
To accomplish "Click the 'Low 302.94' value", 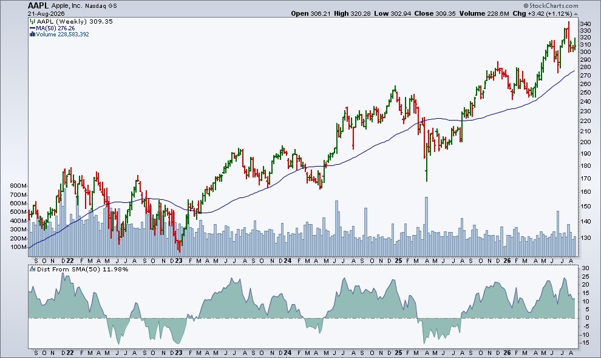I will 393,13.
